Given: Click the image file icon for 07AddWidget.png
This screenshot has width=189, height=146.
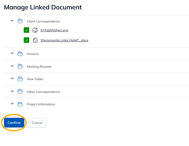Looking at the screenshot, I should click(35, 30).
